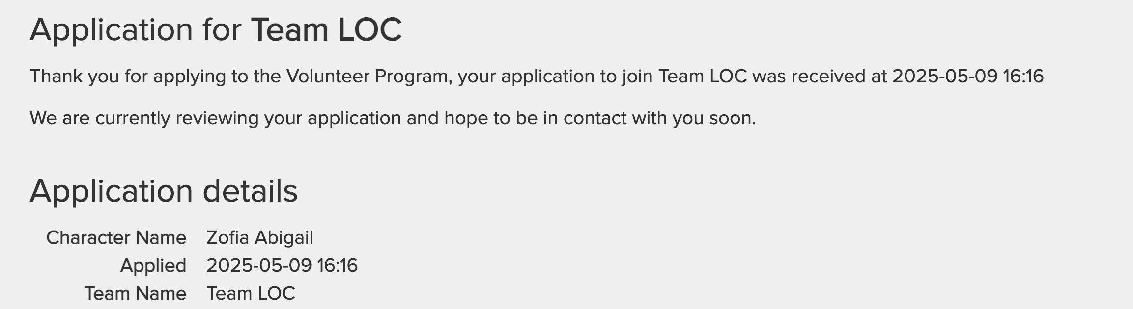Click the word 'Application' in the top heading

click(x=111, y=30)
